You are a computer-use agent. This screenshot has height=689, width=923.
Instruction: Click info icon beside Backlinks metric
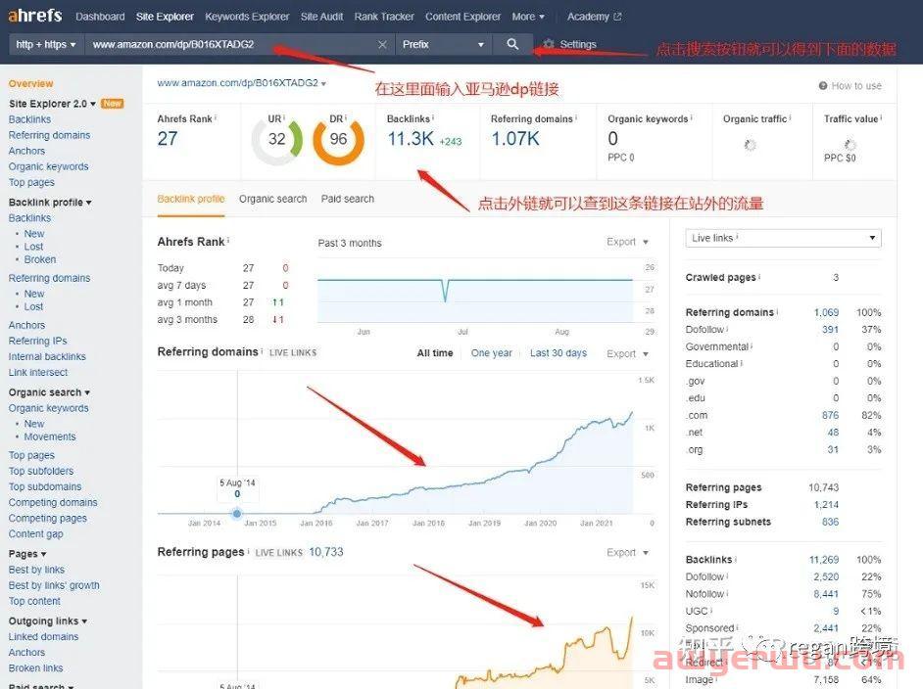click(433, 117)
